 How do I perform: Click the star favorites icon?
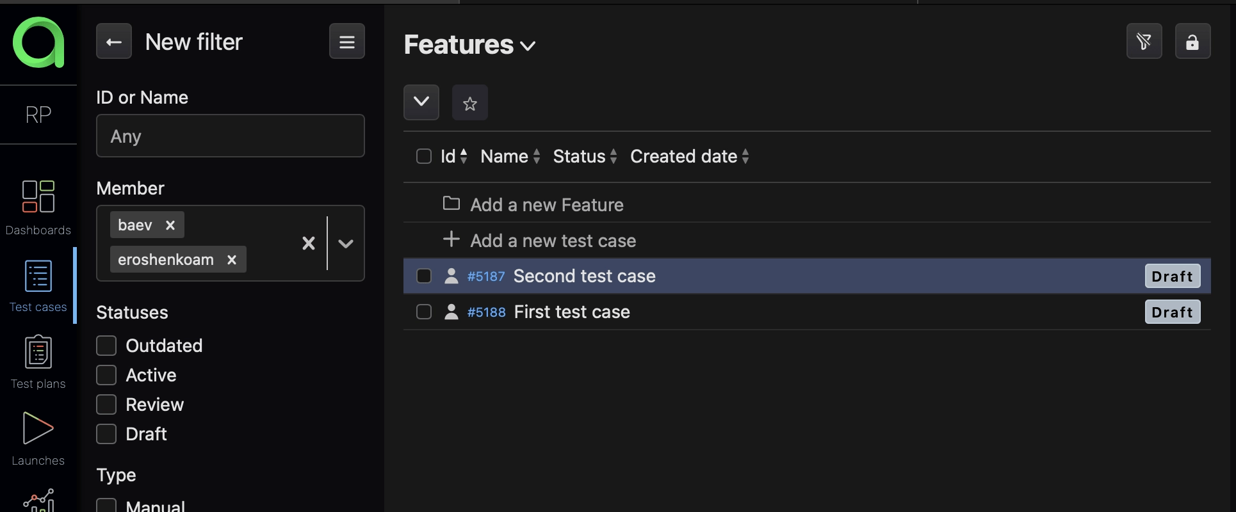(x=469, y=103)
